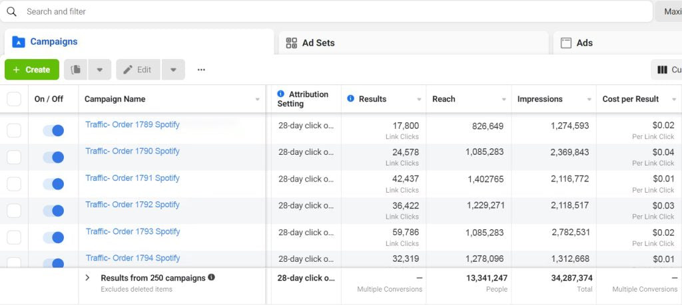Screen dimensions: 682x305
Task: Toggle the Order 1792 Spotify campaign switch
Action: (53, 211)
